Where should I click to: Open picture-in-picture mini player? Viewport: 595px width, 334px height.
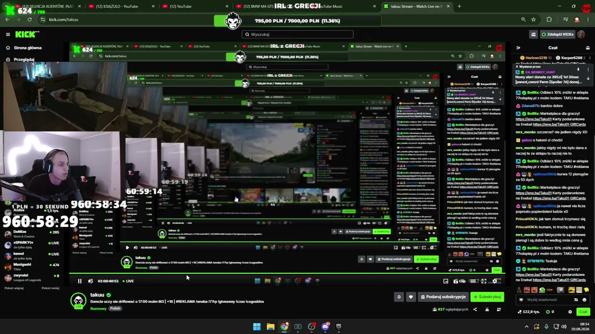pos(446,281)
